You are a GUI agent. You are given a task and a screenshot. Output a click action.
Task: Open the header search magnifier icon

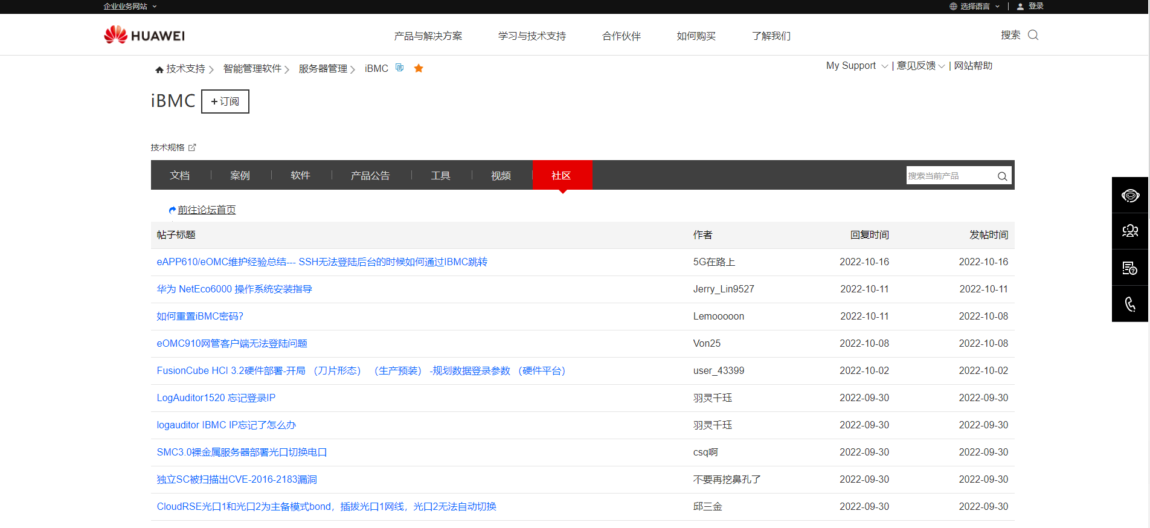[x=1033, y=35]
